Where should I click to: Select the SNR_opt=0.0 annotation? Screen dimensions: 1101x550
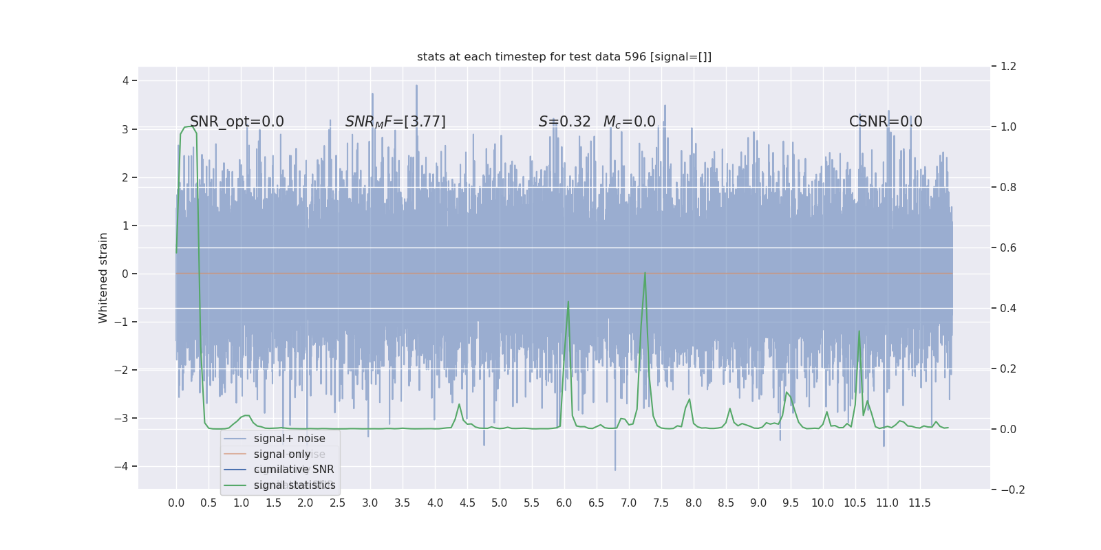click(237, 122)
